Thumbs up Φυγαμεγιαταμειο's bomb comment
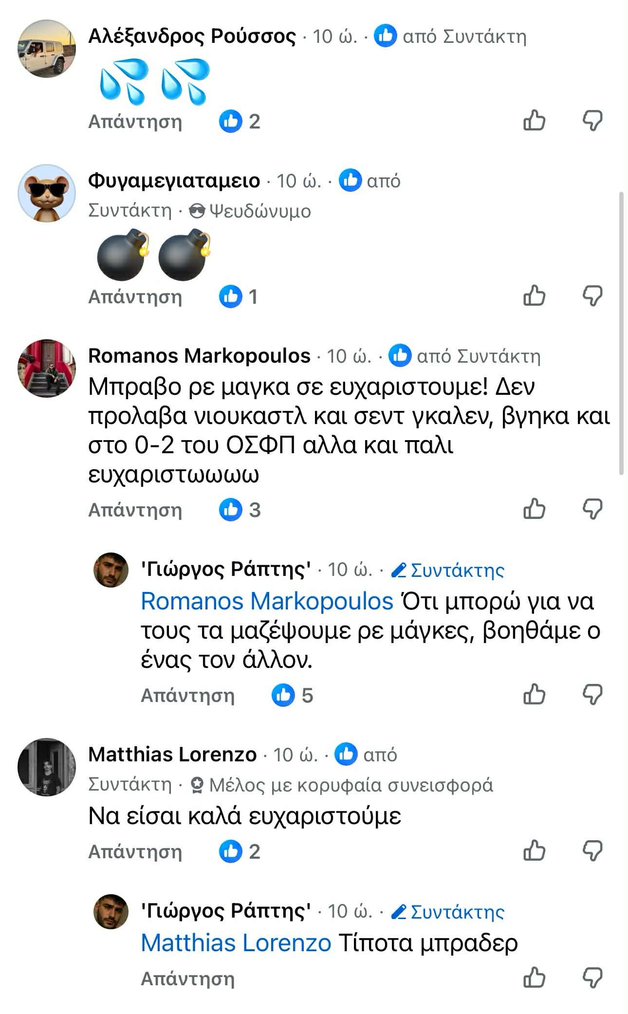 pos(534,295)
